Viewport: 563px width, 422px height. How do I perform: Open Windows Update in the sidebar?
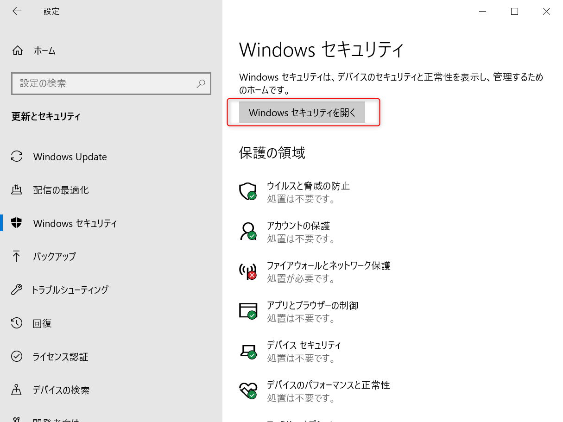(x=70, y=157)
